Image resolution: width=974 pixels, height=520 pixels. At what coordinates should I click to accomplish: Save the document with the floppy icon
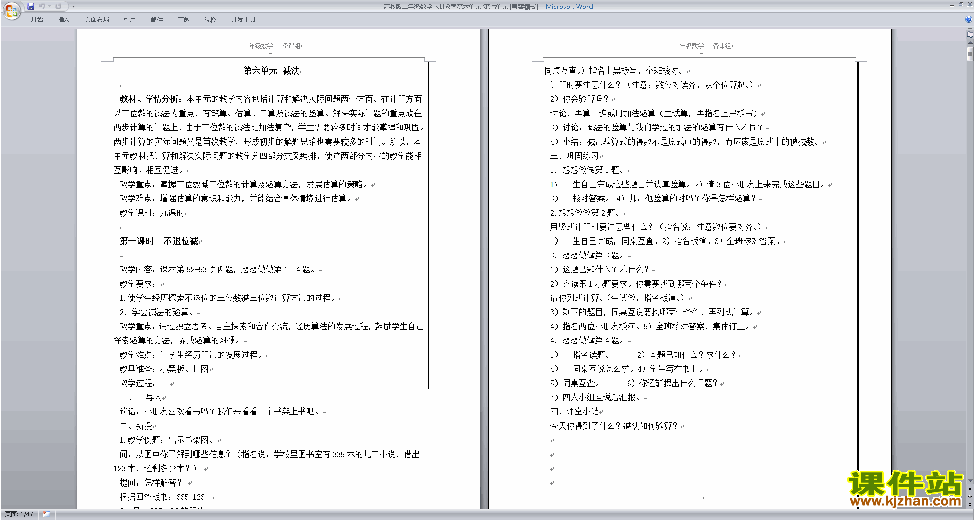tap(31, 6)
